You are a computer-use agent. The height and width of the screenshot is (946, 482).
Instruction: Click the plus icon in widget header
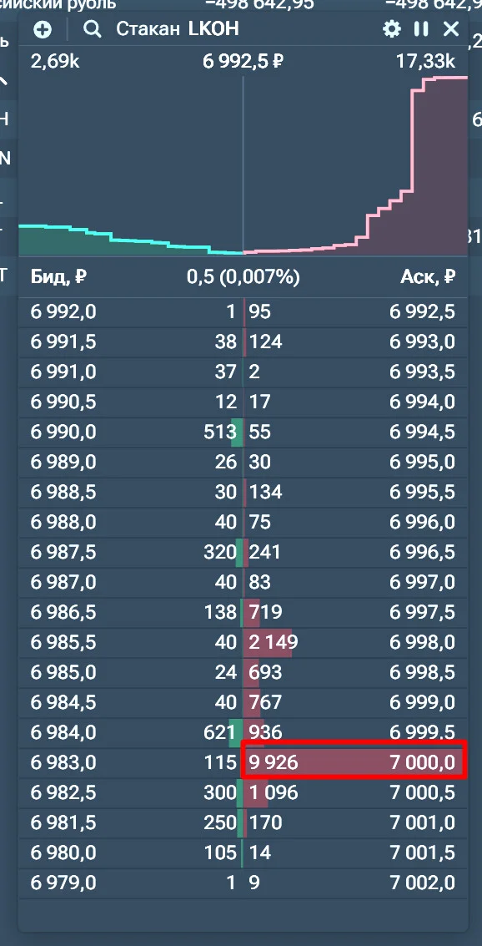pyautogui.click(x=43, y=29)
